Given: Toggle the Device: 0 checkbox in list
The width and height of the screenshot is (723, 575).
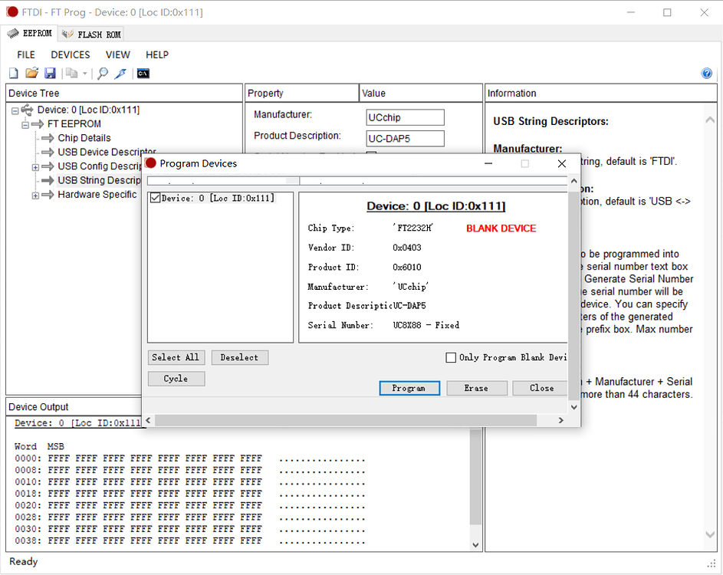Looking at the screenshot, I should (156, 198).
